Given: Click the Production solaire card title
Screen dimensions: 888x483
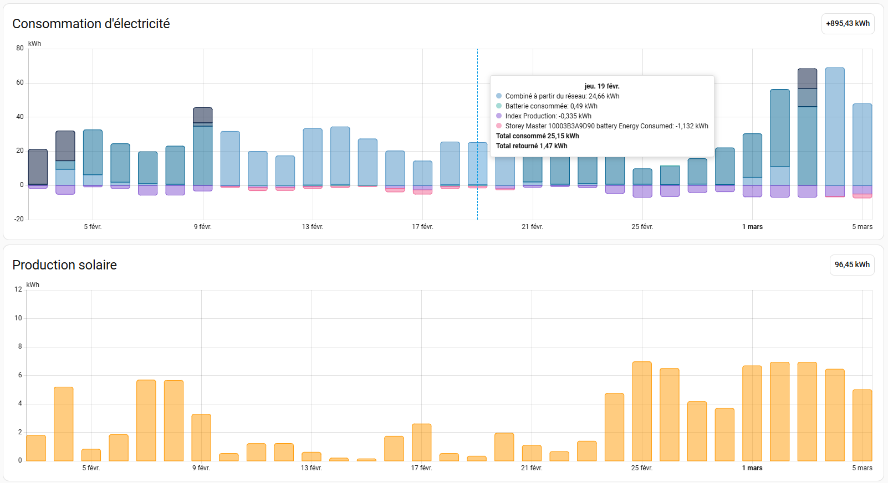Looking at the screenshot, I should coord(64,265).
